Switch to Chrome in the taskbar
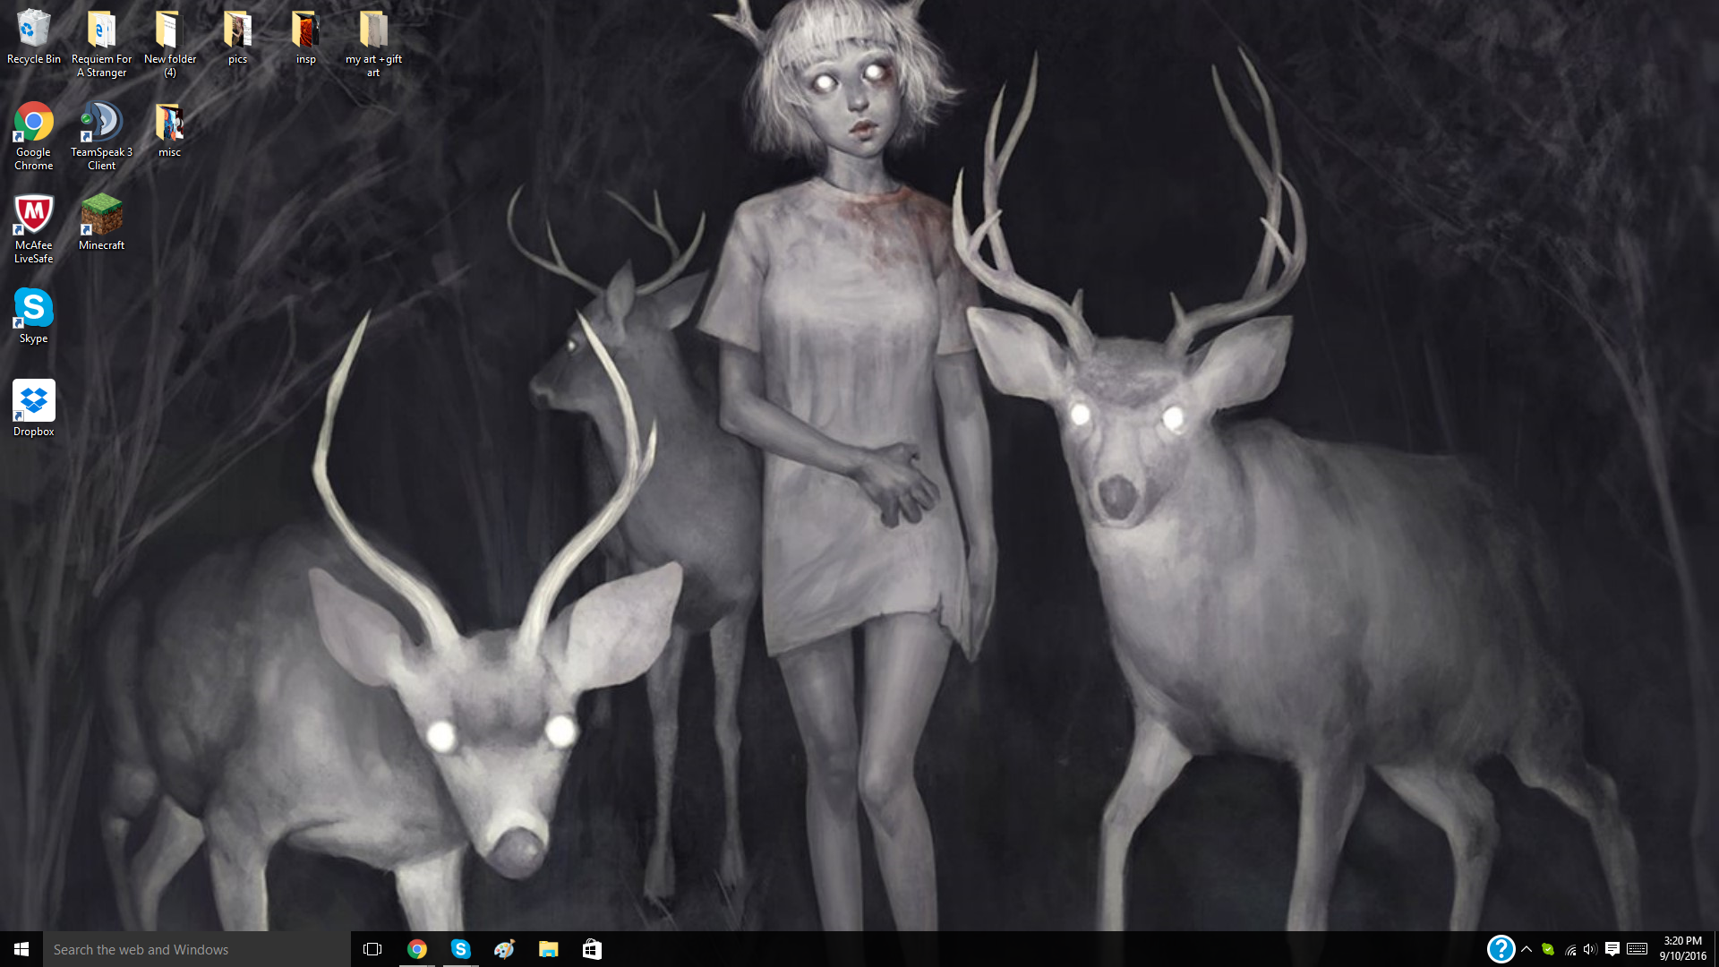The image size is (1719, 967). (417, 949)
